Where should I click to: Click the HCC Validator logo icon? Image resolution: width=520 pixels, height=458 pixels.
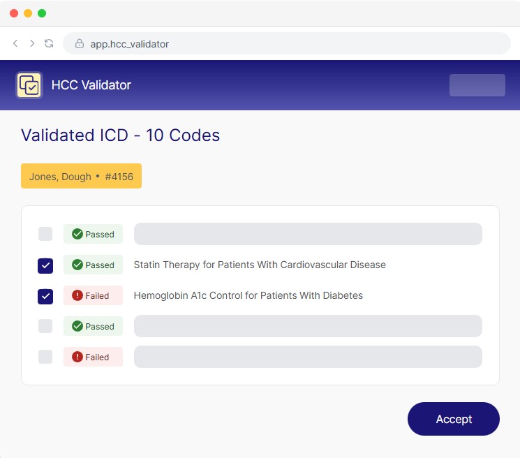tap(29, 85)
